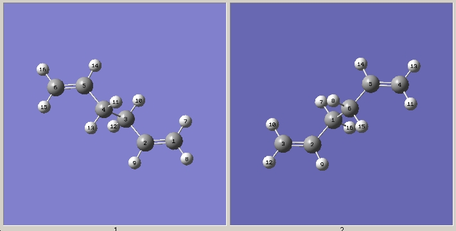
Task: Select carbon atom 5 in left molecule view
Action: (84, 85)
